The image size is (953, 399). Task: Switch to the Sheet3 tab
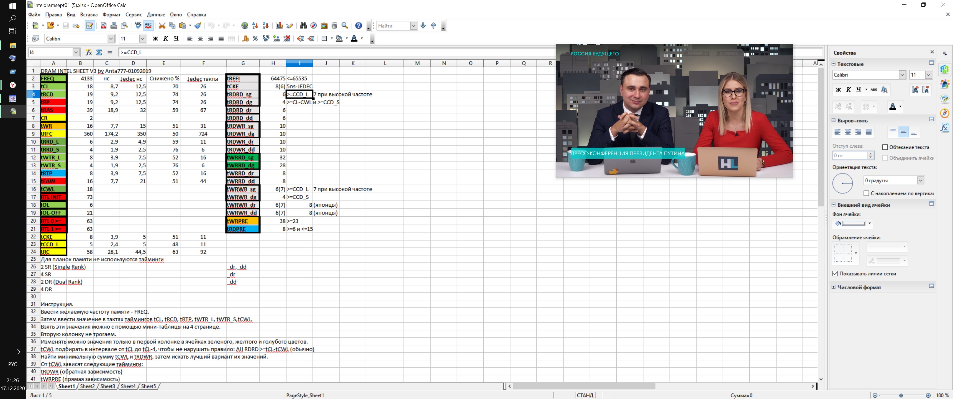108,386
